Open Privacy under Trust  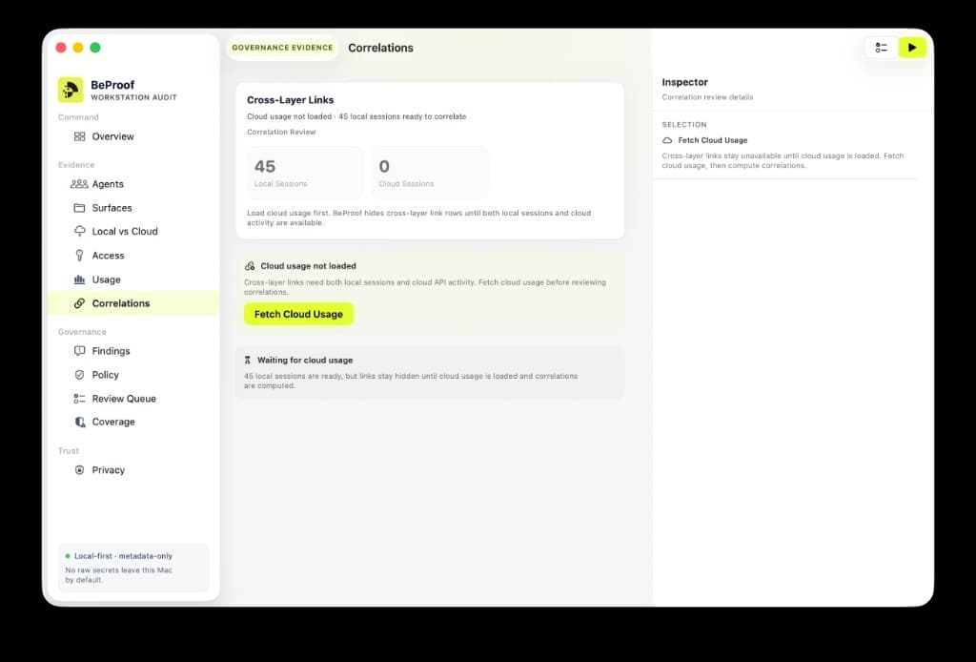133,470
